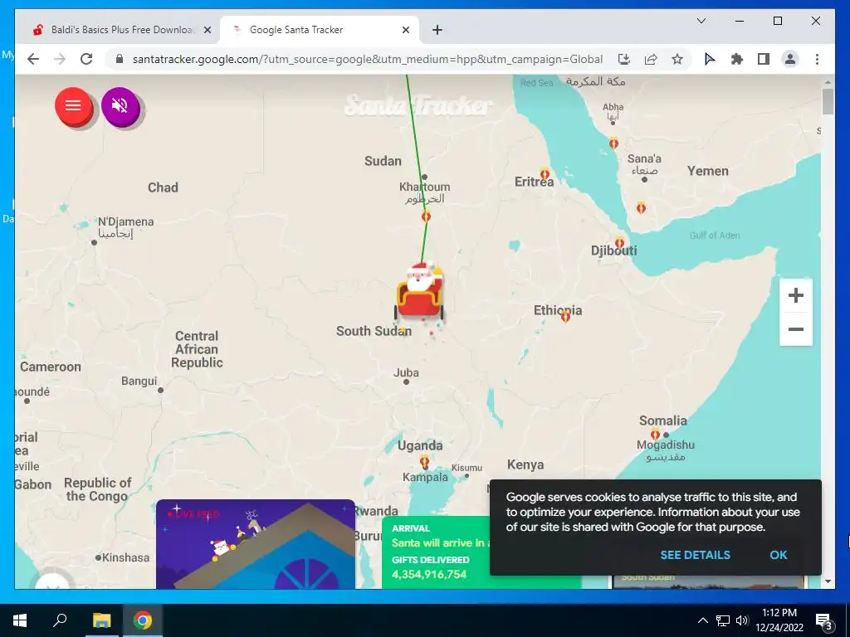Toggle the purple mute sound button
Image resolution: width=850 pixels, height=637 pixels.
point(120,106)
